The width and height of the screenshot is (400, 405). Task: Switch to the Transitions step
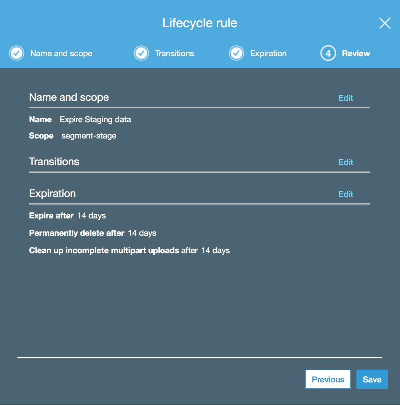[174, 53]
